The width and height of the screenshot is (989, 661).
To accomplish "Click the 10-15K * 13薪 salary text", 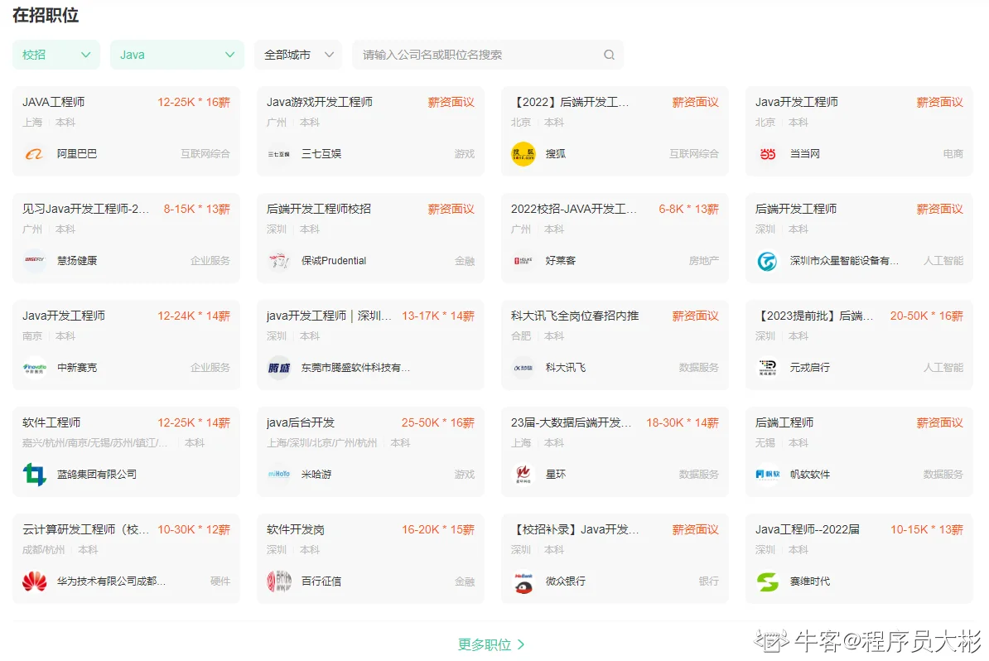I will 927,529.
